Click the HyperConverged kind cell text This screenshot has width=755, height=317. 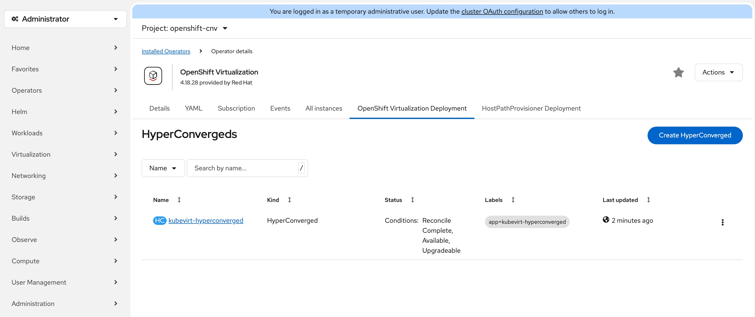click(292, 220)
